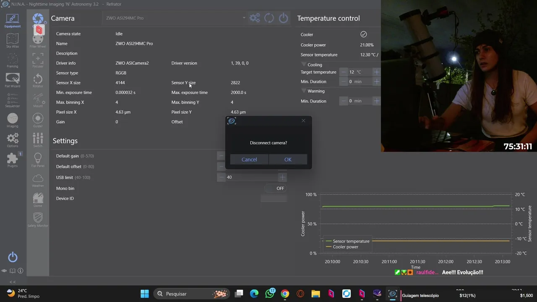Open the Plugins puzzle icon
Screen dimensions: 537x302
pyautogui.click(x=13, y=160)
